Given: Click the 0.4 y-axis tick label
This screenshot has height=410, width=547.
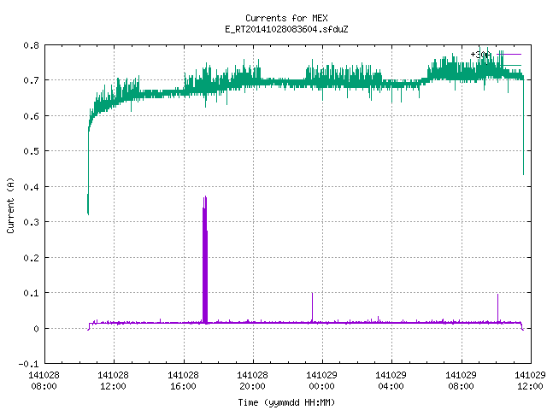Looking at the screenshot, I should tap(31, 187).
